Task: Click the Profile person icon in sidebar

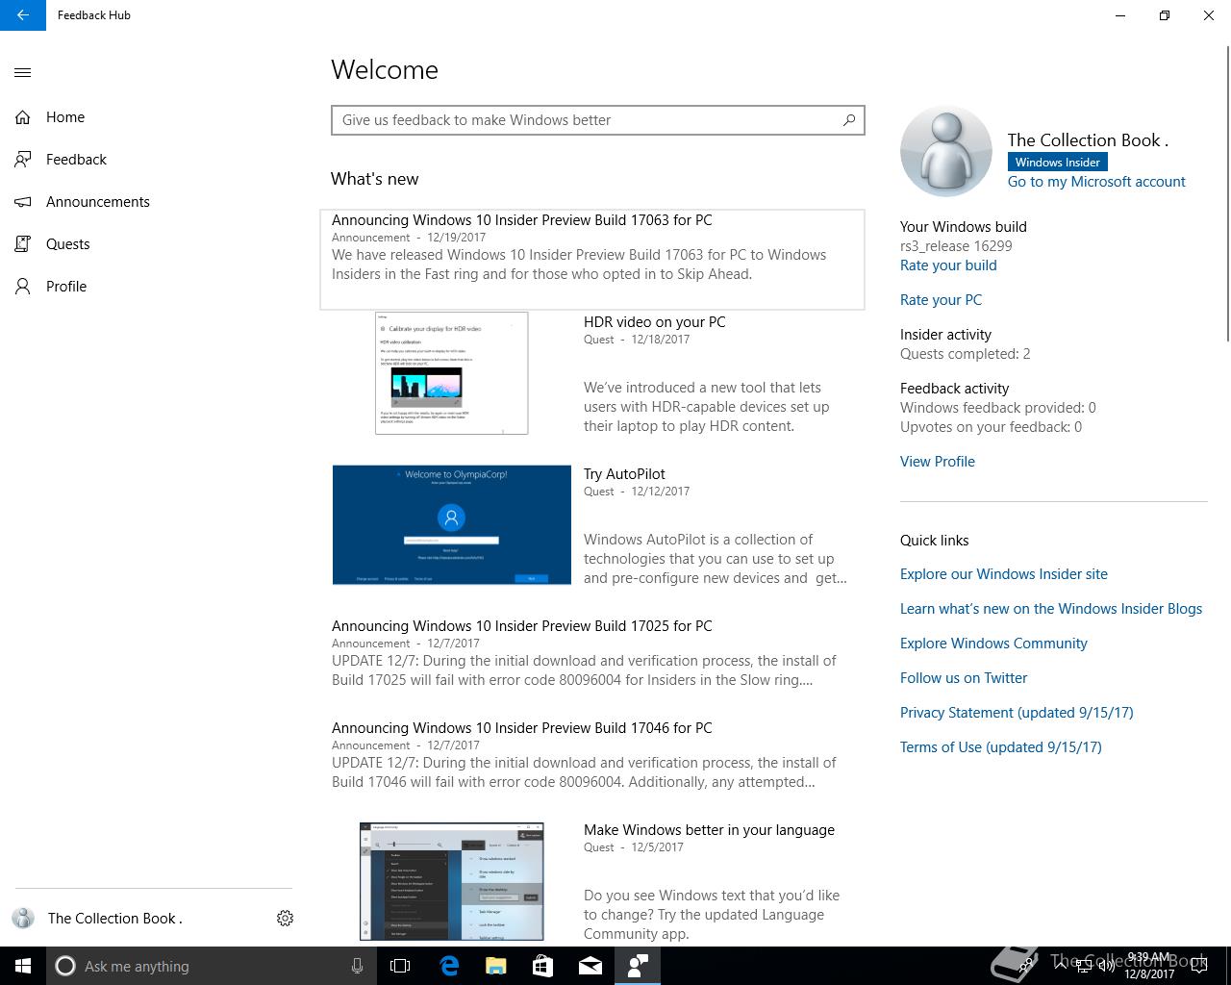Action: tap(23, 287)
